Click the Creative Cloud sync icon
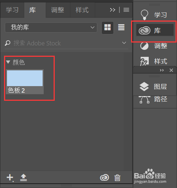177x188 pixels. 104,177
